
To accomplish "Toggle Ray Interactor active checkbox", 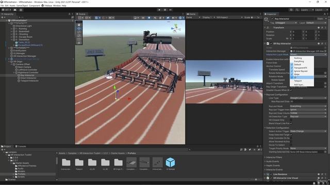I will 272,18.
